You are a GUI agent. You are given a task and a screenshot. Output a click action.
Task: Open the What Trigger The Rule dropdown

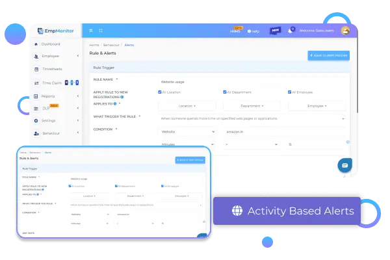(x=252, y=119)
